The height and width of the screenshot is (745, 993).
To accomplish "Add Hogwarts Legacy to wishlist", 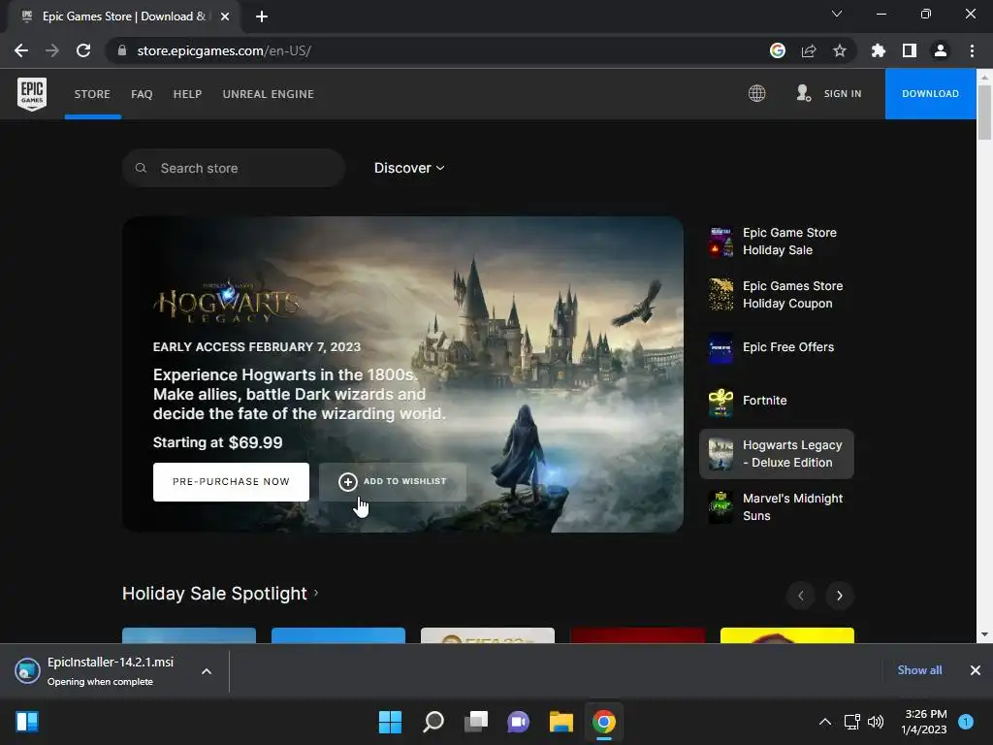I will pyautogui.click(x=393, y=482).
